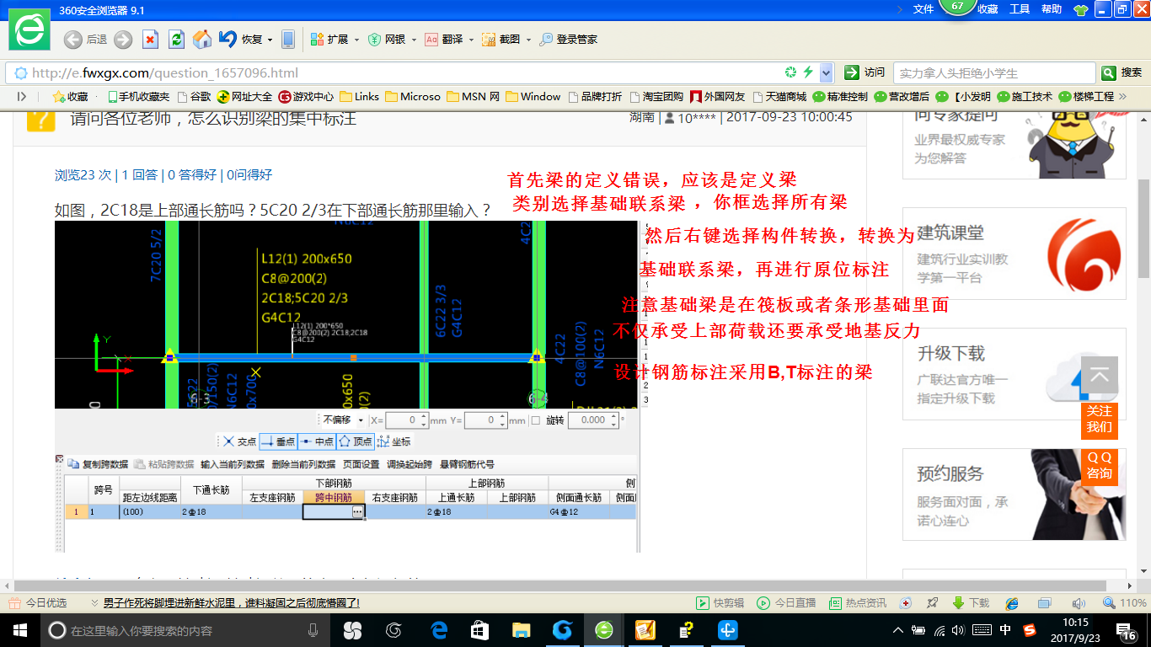Open the 文件 menu
The width and height of the screenshot is (1151, 647).
[923, 8]
